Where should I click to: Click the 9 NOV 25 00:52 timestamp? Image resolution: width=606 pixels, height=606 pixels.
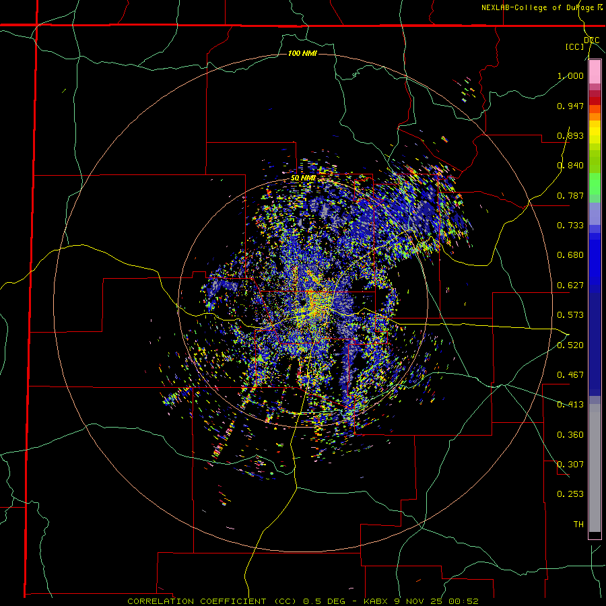click(x=436, y=601)
